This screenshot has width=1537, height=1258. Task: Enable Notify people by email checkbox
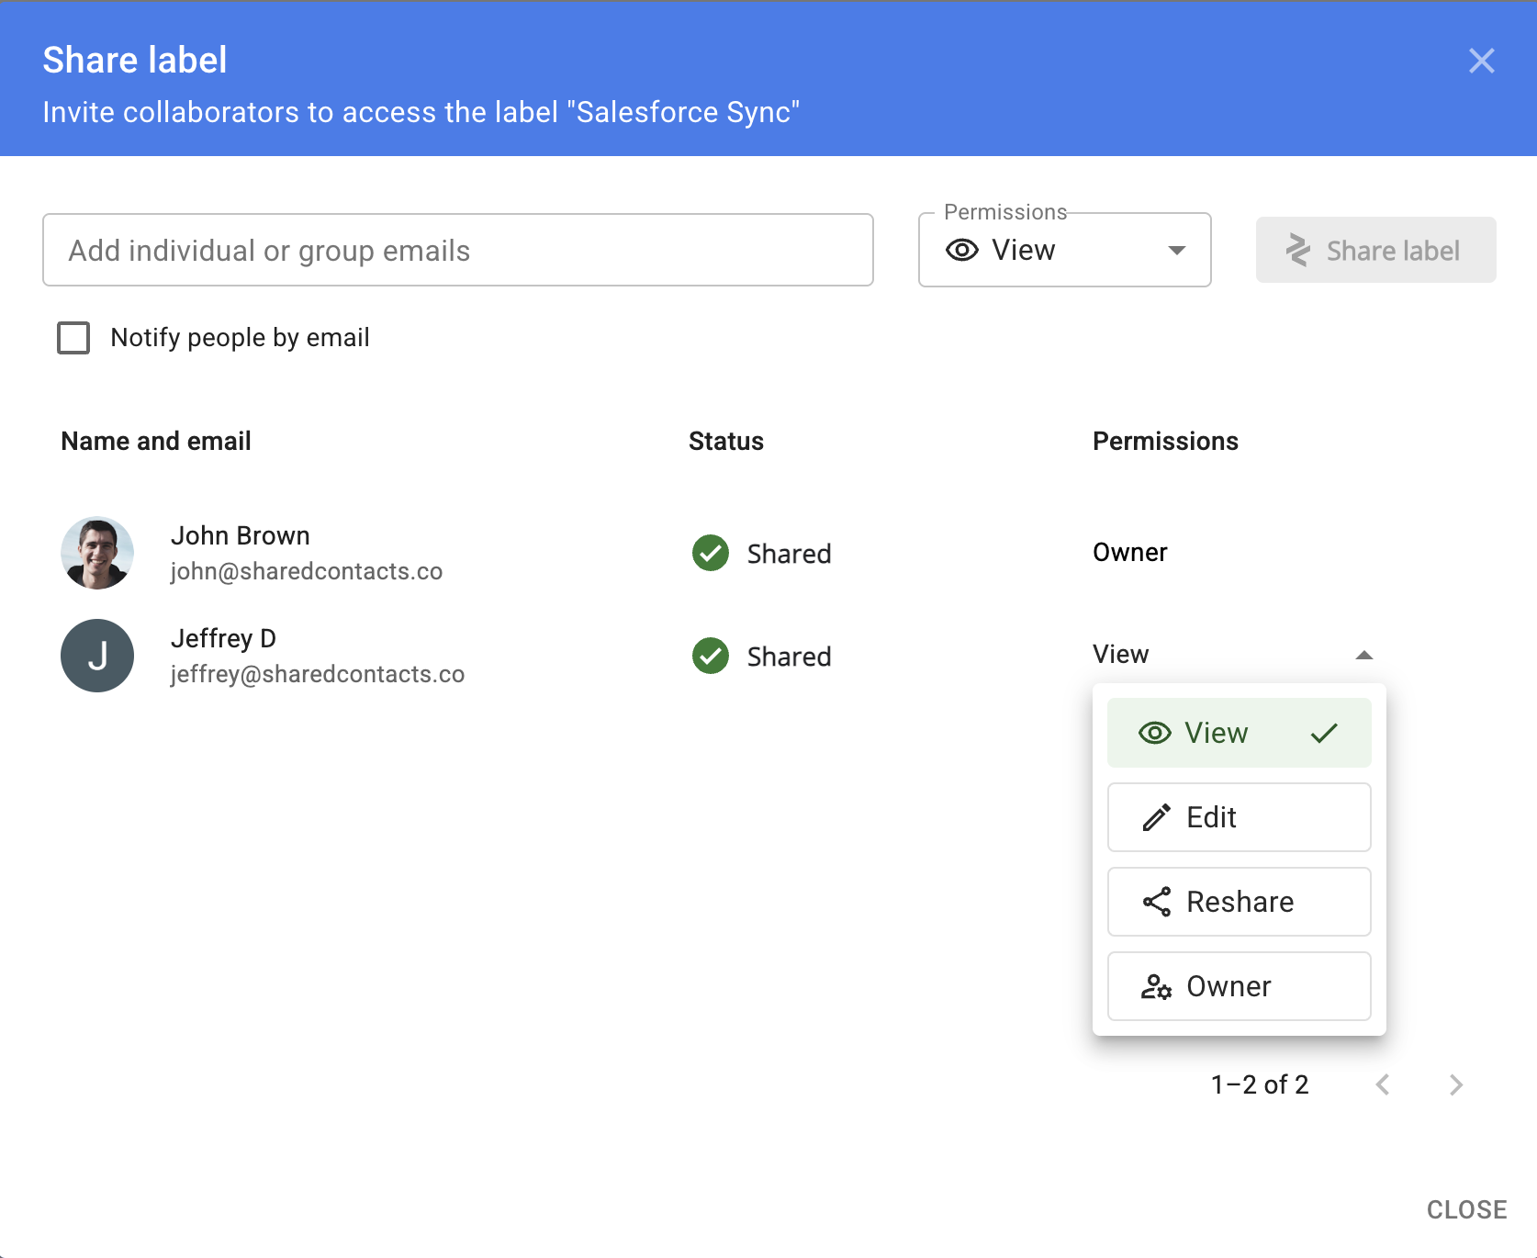point(73,338)
